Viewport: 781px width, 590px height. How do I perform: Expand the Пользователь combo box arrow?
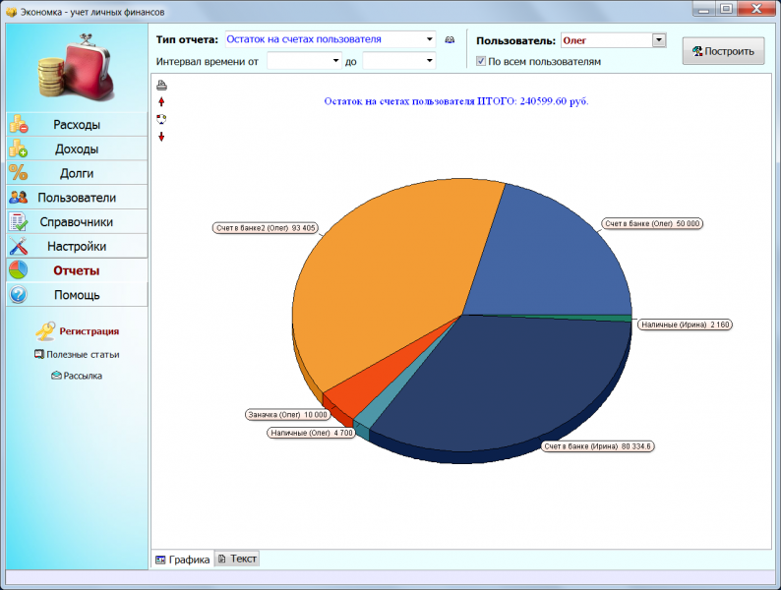pyautogui.click(x=659, y=40)
